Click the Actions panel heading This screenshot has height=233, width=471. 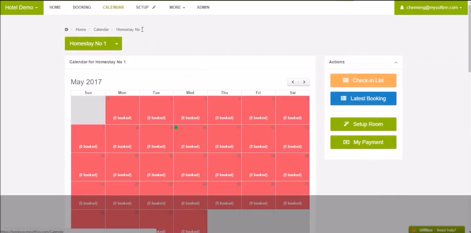coord(336,62)
